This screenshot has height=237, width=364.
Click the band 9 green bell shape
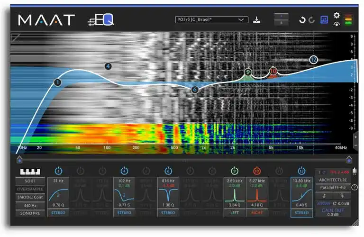(235, 195)
